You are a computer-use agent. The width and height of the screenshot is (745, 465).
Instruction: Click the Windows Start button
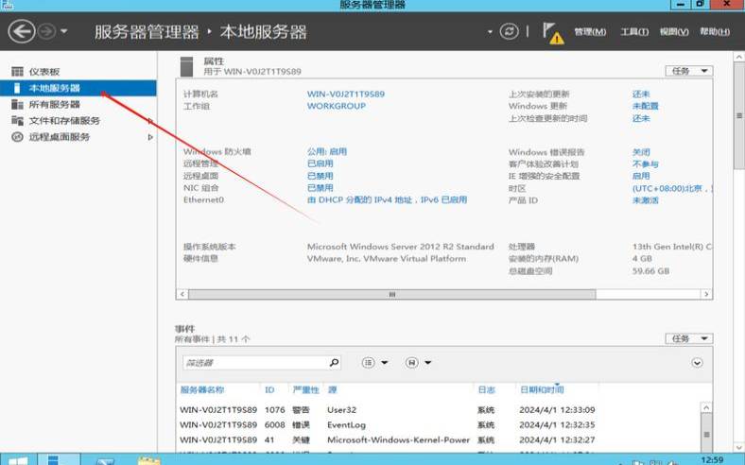pyautogui.click(x=18, y=459)
